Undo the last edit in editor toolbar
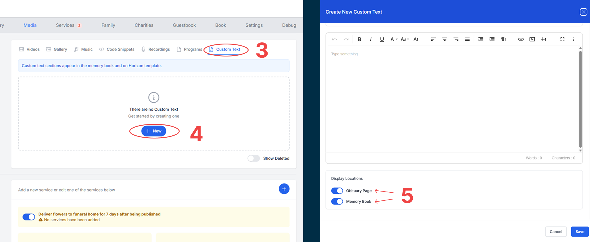This screenshot has width=590, height=242. tap(335, 39)
